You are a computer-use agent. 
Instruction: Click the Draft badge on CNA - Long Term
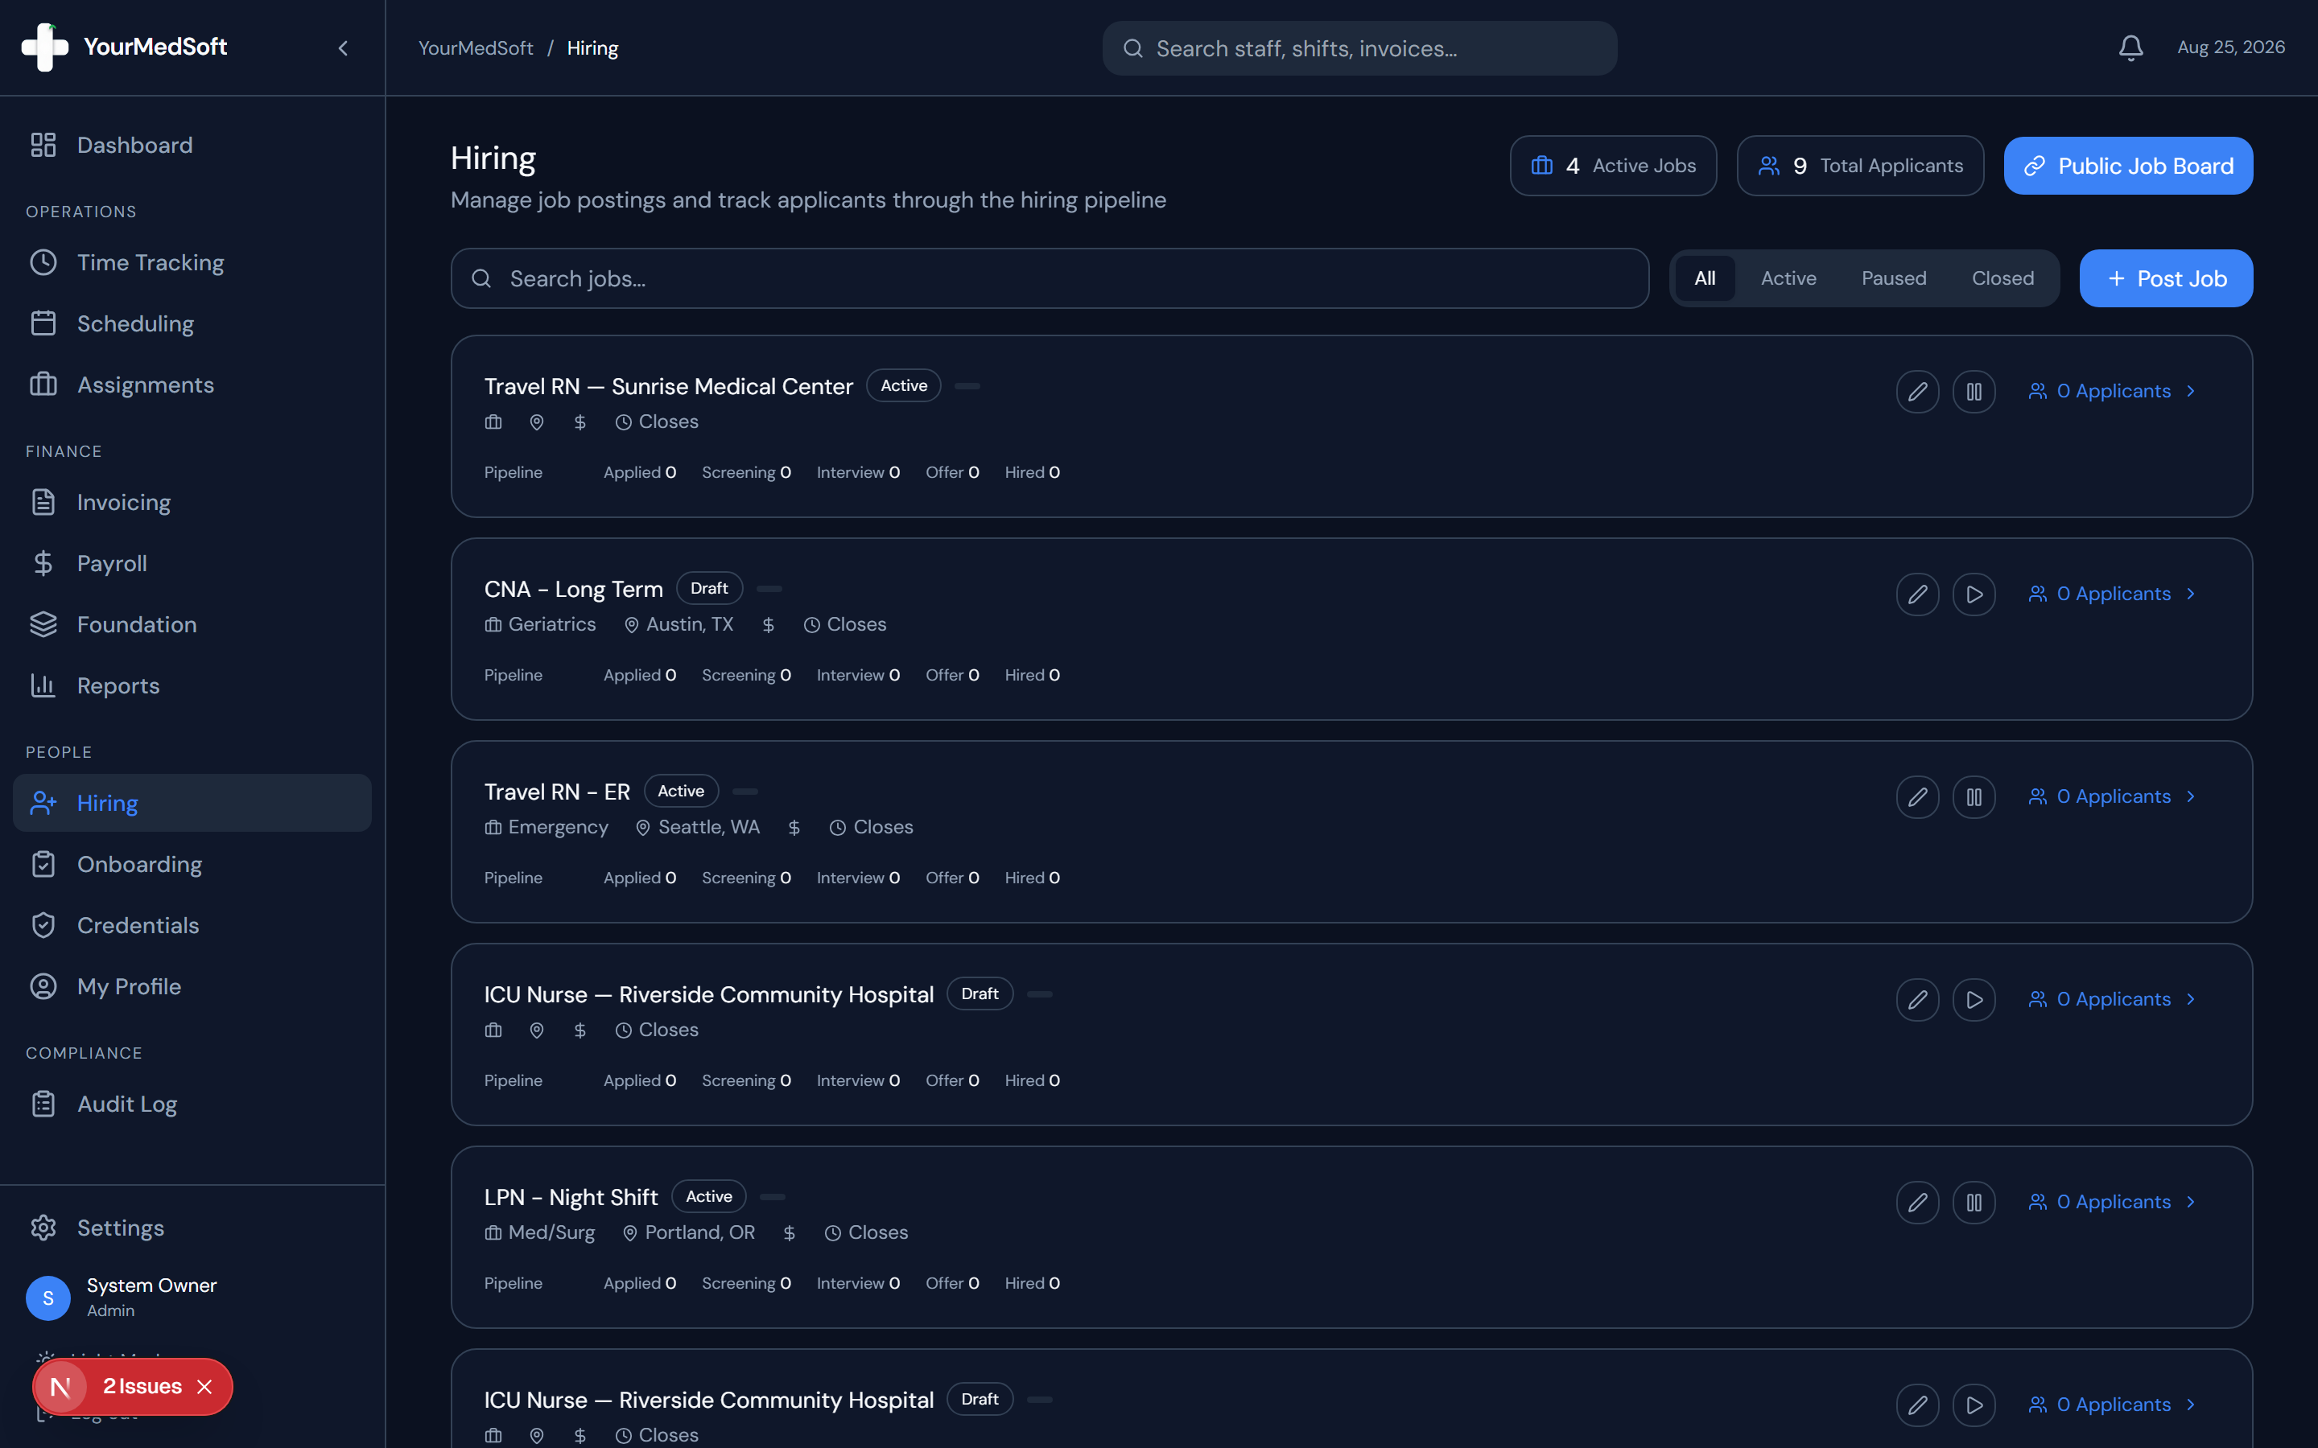[x=709, y=588]
